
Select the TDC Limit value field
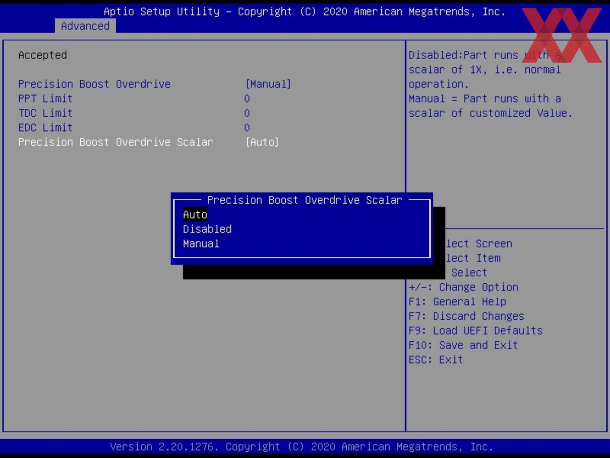point(247,113)
